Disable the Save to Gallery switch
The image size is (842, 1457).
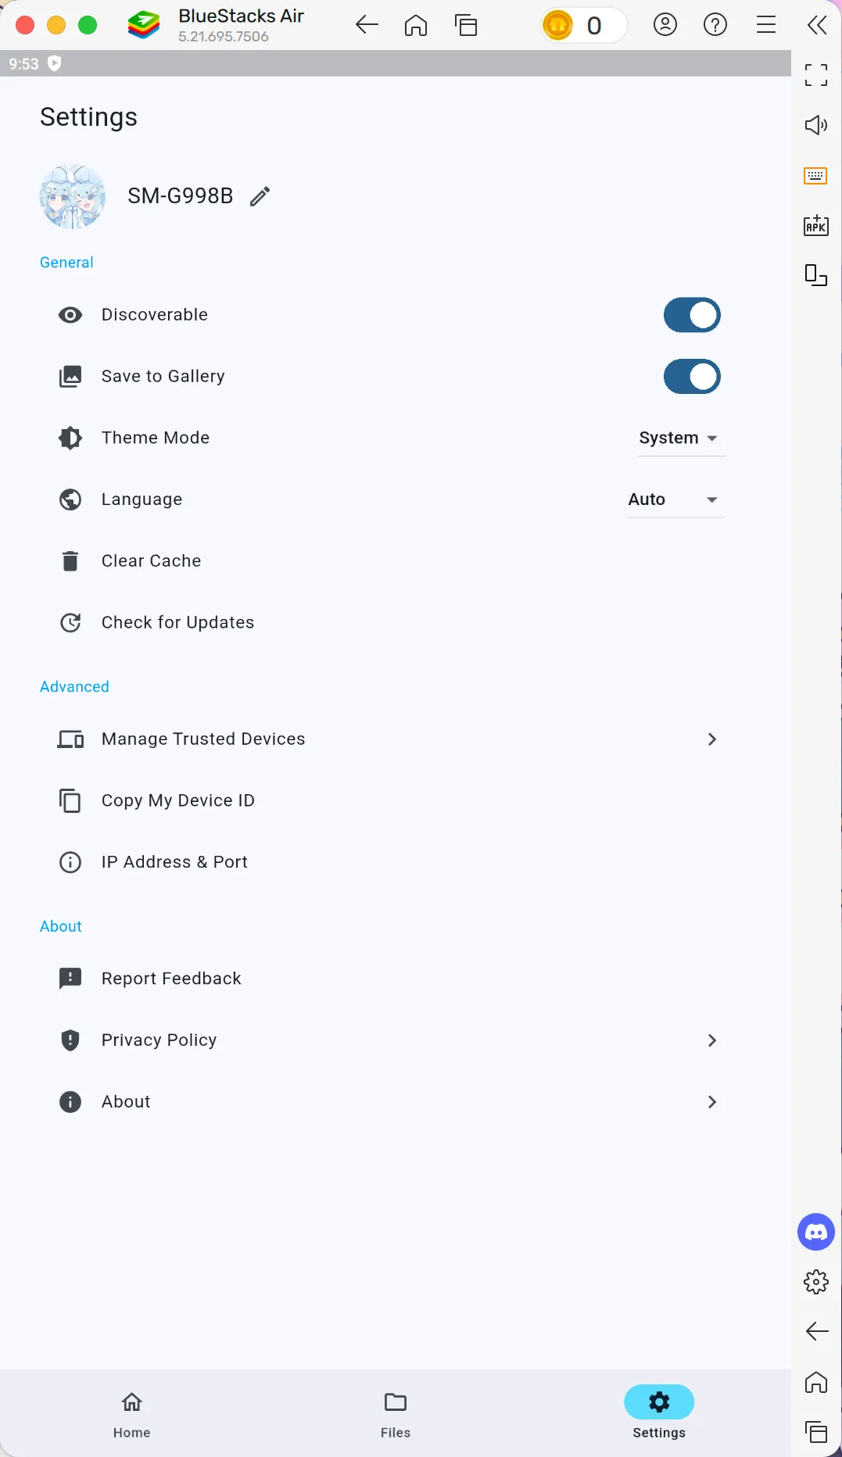tap(692, 377)
